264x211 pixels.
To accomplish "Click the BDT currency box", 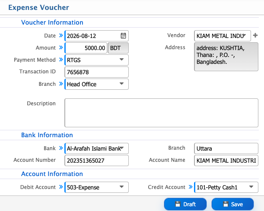I will (118, 48).
